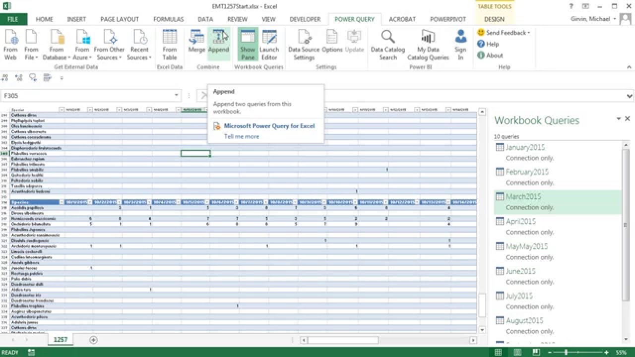Select the April2015 query
This screenshot has width=635, height=357.
(x=558, y=227)
